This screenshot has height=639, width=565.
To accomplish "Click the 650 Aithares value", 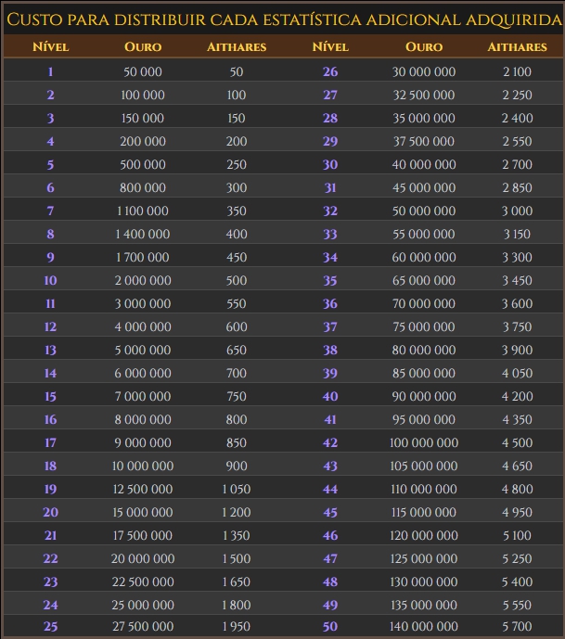I will pyautogui.click(x=236, y=350).
